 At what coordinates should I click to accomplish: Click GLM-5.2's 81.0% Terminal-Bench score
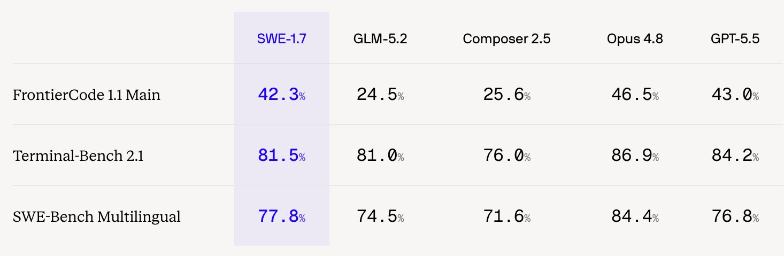pyautogui.click(x=380, y=156)
